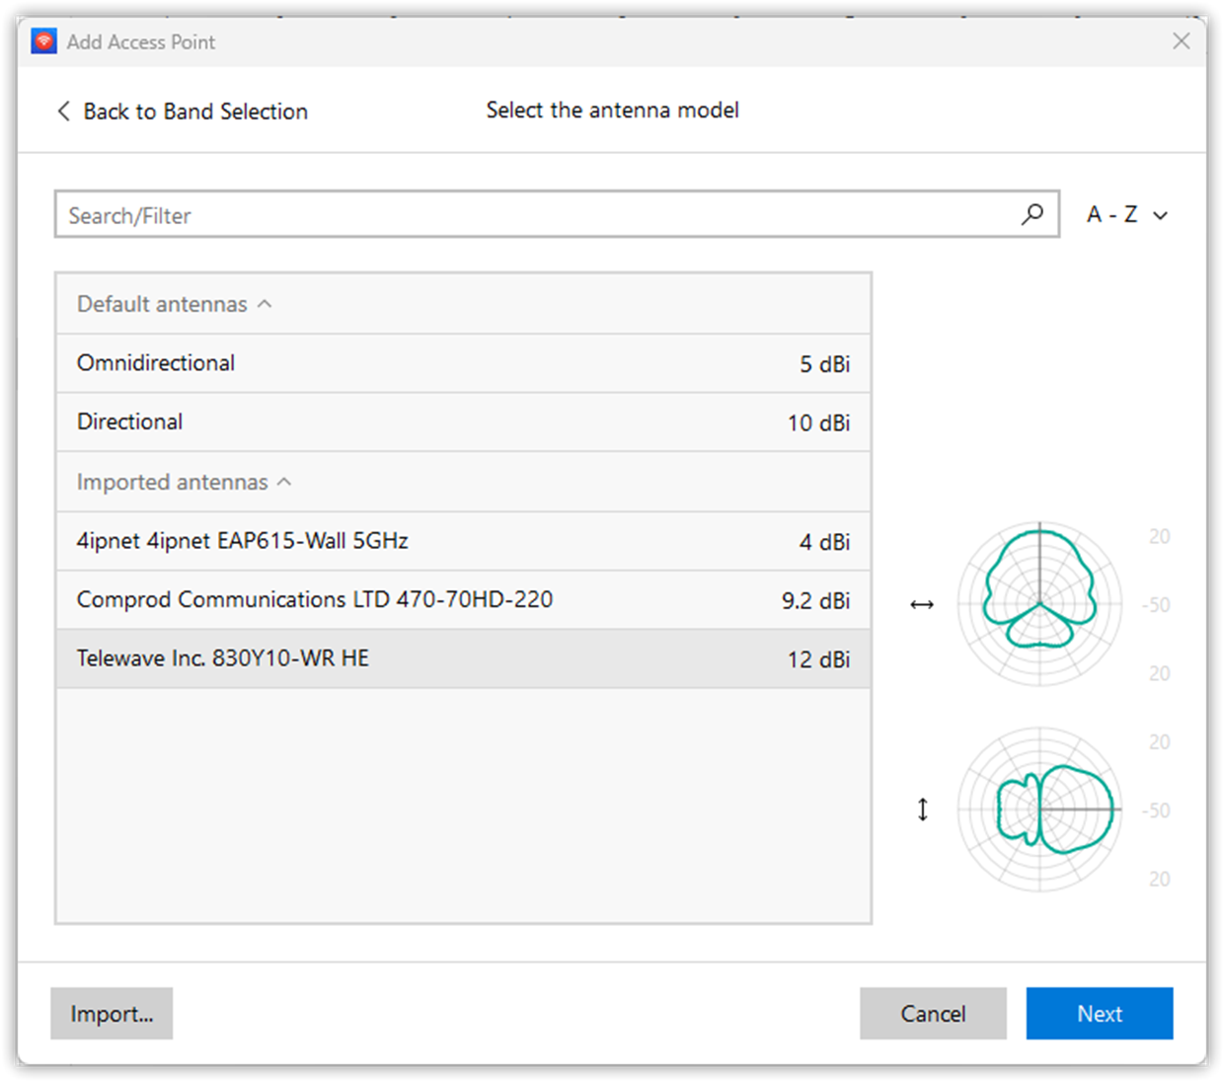Collapse the Default antennas section

pyautogui.click(x=264, y=304)
